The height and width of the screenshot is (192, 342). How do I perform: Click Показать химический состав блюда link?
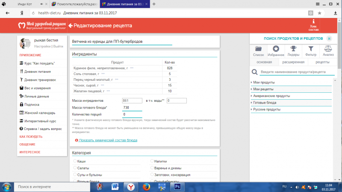[108, 140]
